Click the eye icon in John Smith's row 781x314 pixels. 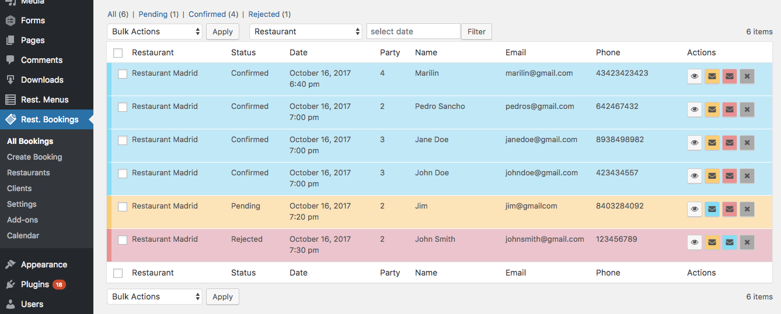(x=695, y=242)
